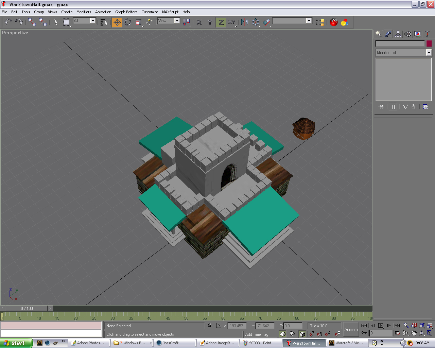Open the Material Editor red sphere icon
Image resolution: width=435 pixels, height=348 pixels.
334,22
